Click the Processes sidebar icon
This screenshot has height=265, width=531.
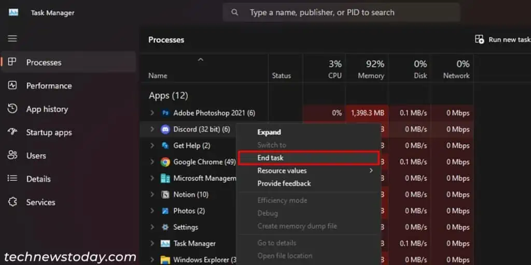[12, 62]
